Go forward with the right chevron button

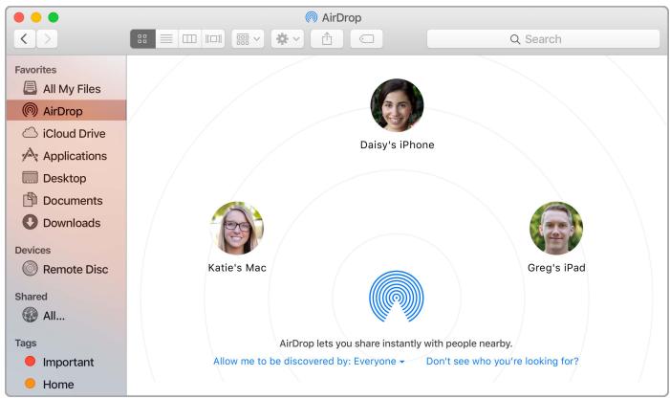point(47,39)
